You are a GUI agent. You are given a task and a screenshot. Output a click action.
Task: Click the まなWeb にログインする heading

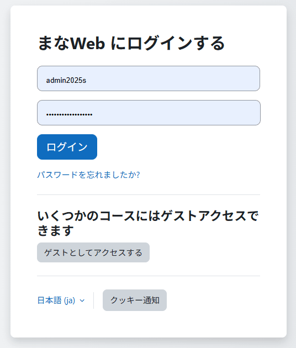coord(131,43)
